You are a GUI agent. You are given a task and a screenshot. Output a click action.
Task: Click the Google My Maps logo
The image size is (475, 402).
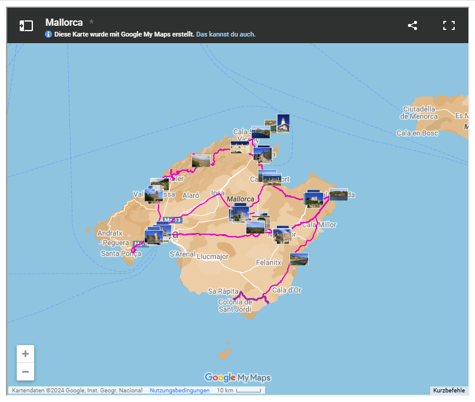(x=238, y=377)
